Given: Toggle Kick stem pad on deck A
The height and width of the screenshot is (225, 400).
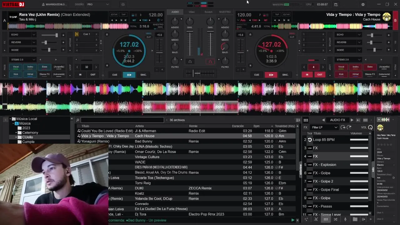Looking at the screenshot, I should tap(16, 74).
